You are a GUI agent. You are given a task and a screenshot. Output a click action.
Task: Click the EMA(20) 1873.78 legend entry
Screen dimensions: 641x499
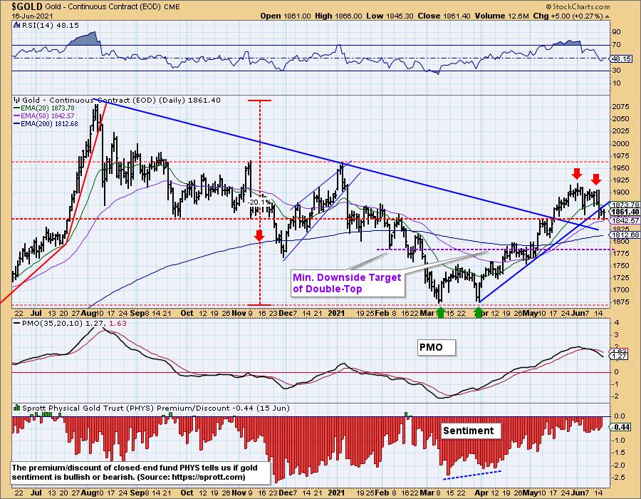[x=48, y=108]
